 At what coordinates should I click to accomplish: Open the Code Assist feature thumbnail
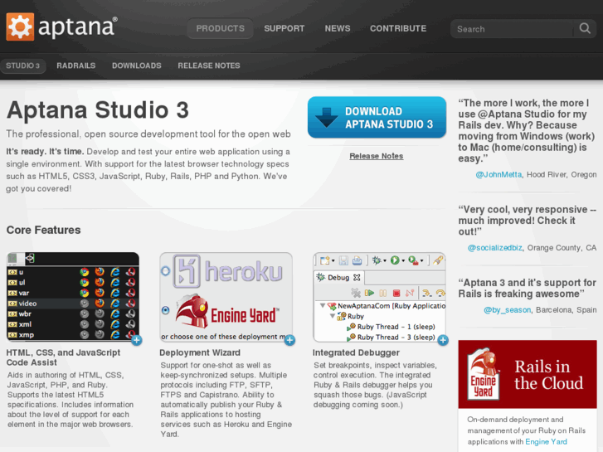tap(73, 297)
